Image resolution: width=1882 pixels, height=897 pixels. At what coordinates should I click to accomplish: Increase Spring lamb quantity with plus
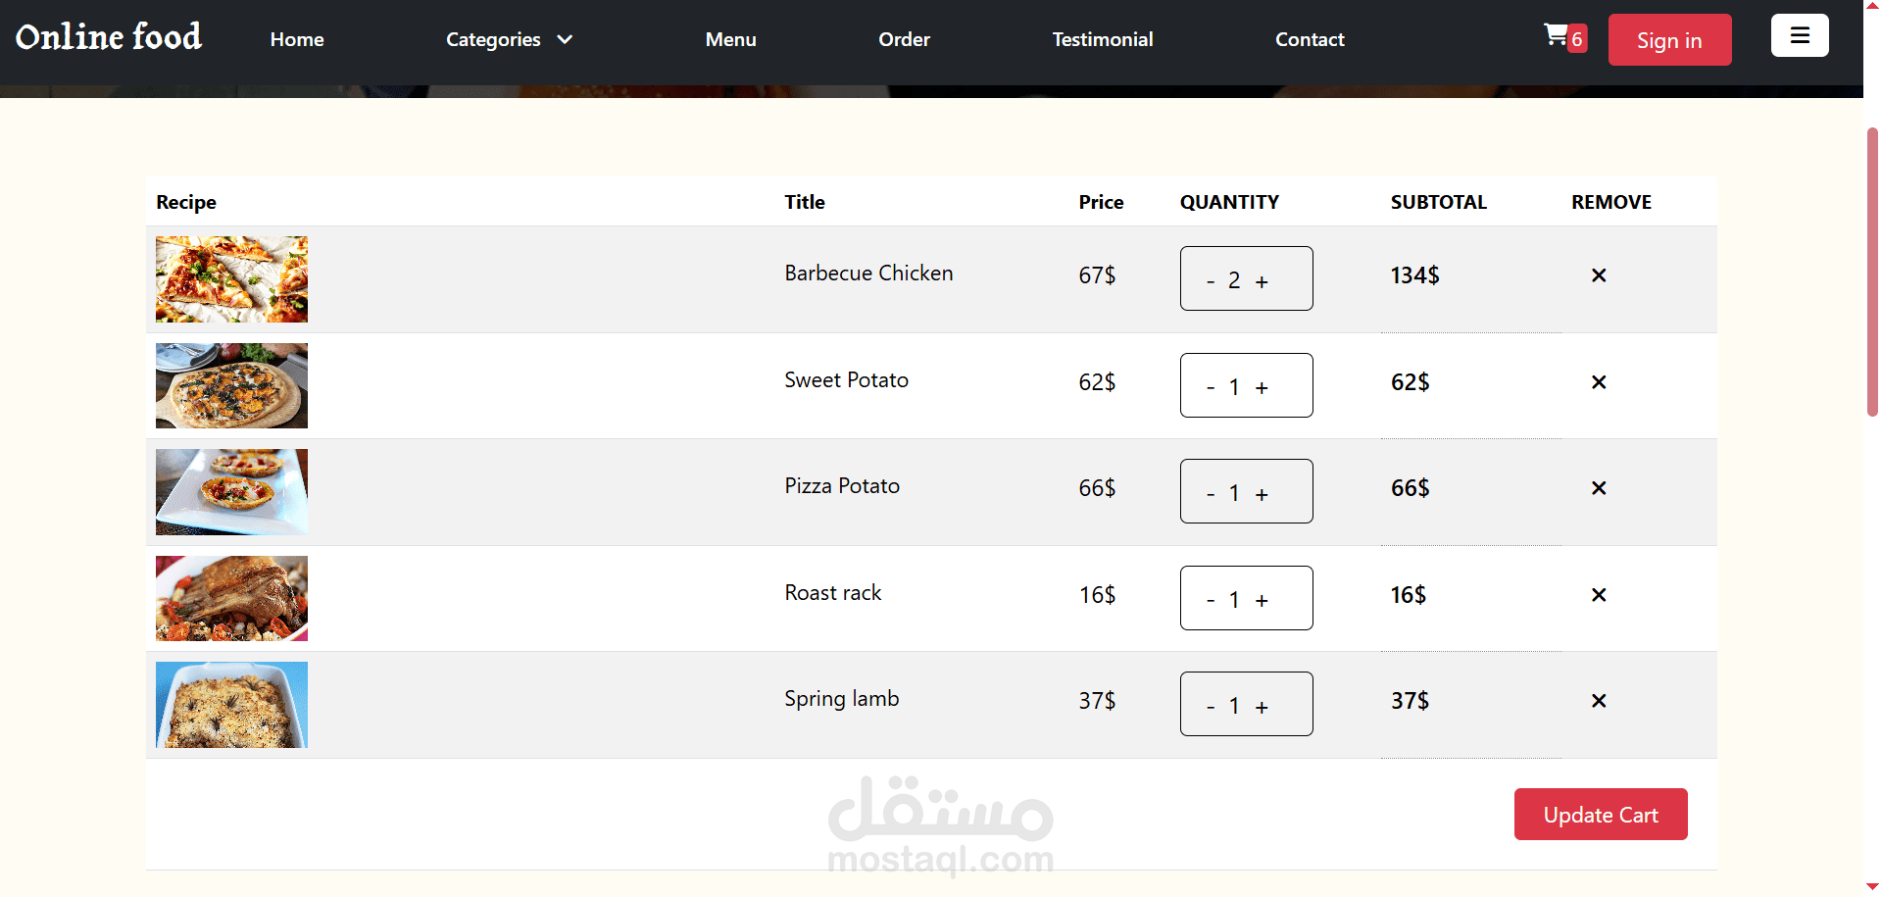[x=1262, y=707]
